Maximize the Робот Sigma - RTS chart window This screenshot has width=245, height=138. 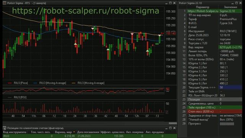170,3
